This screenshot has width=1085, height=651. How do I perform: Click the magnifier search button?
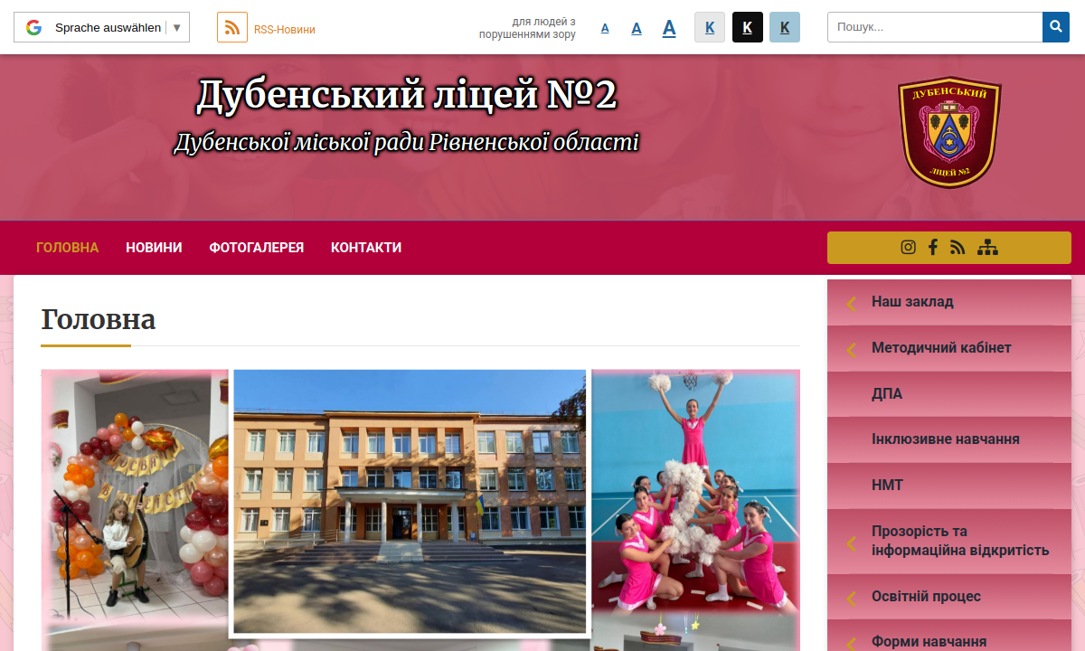coord(1055,27)
